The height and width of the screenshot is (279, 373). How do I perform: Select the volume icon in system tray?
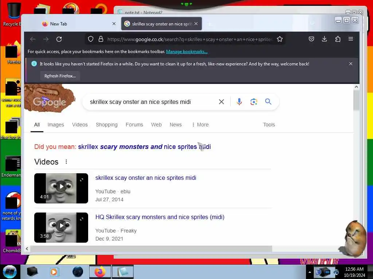(336, 272)
